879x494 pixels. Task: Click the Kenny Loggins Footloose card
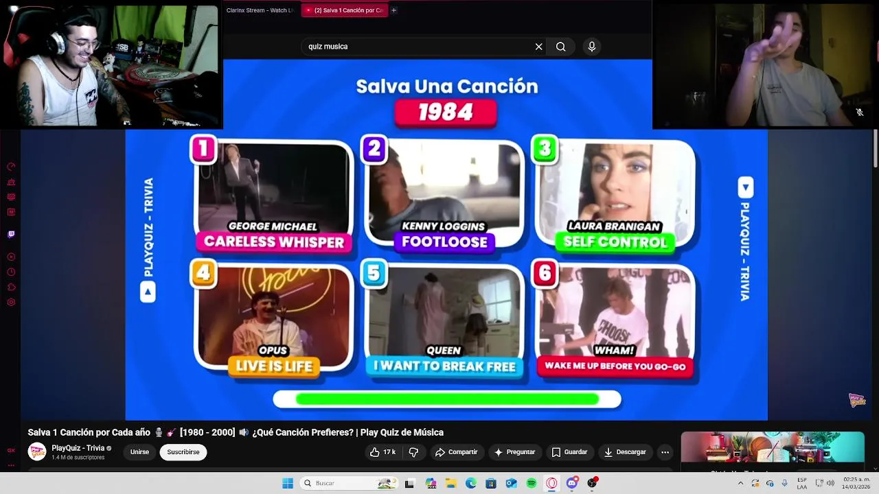pos(444,196)
